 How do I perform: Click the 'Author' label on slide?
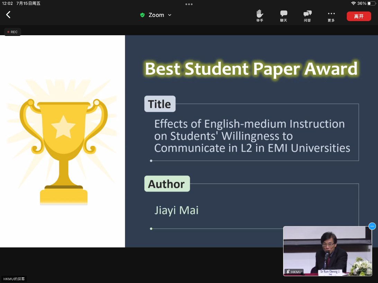167,184
